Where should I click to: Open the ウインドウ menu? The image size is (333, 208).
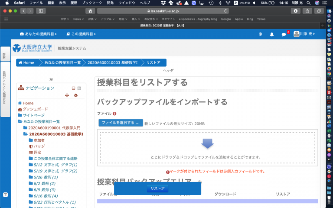pyautogui.click(x=127, y=3)
